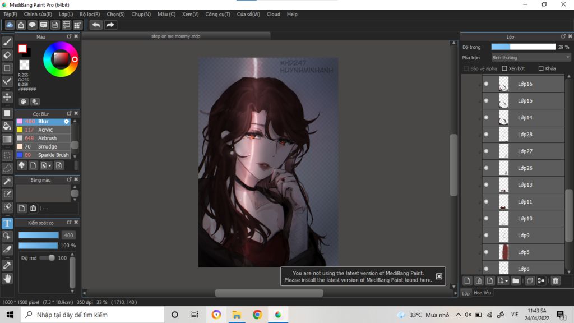Toggle visibility of Lớp5
The height and width of the screenshot is (323, 574).
click(x=486, y=252)
